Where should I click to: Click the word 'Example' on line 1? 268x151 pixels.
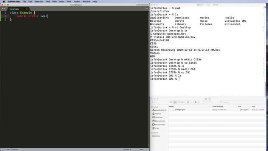(26, 13)
